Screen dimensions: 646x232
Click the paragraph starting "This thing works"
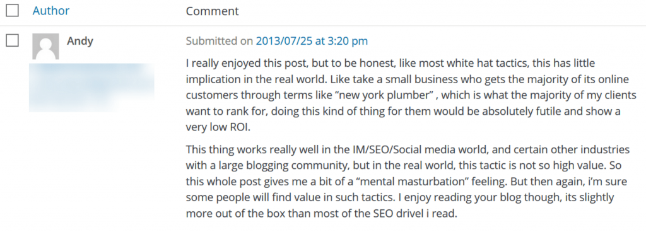pyautogui.click(x=410, y=182)
